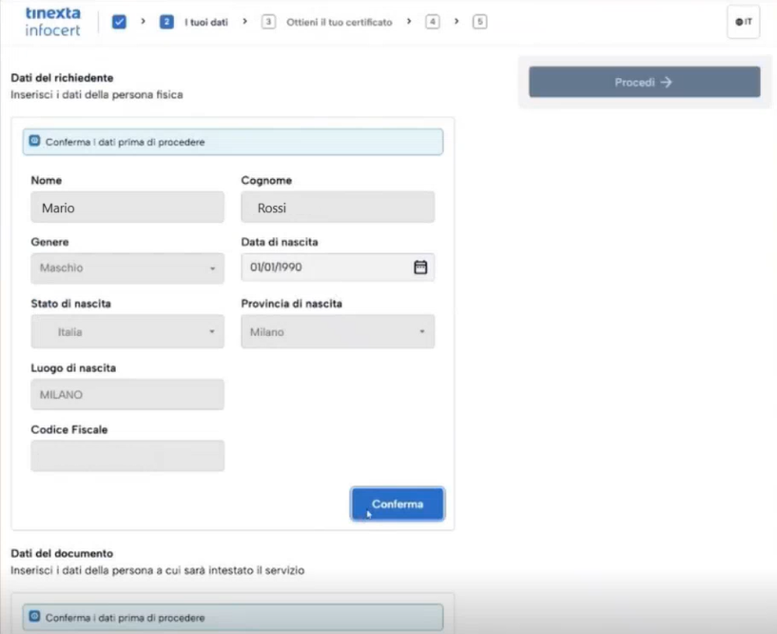Viewport: 777px width, 634px height.
Task: Click the step 4 number icon
Action: point(433,22)
